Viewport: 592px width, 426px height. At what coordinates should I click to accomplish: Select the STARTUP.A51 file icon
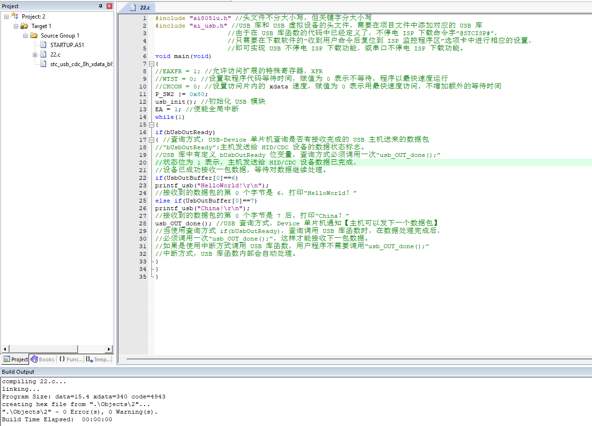(43, 45)
